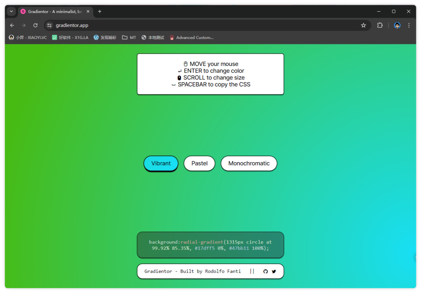Go back to the previous page
Screen dimensions: 421x293
12,25
